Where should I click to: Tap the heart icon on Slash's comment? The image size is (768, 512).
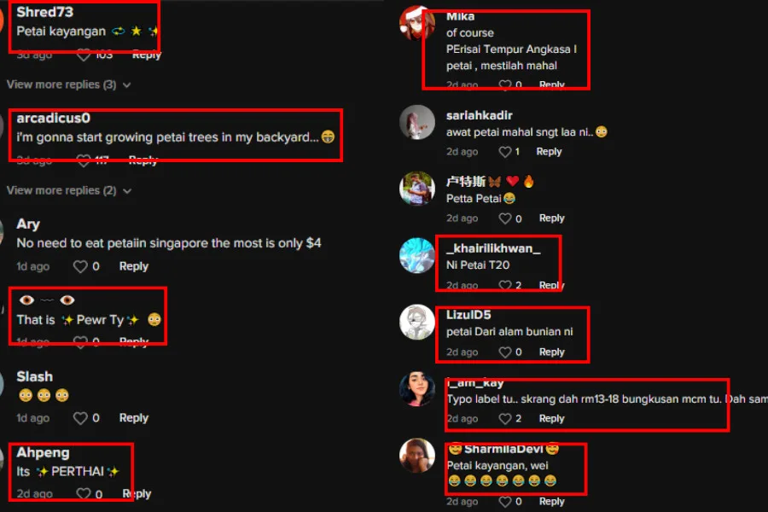80,418
